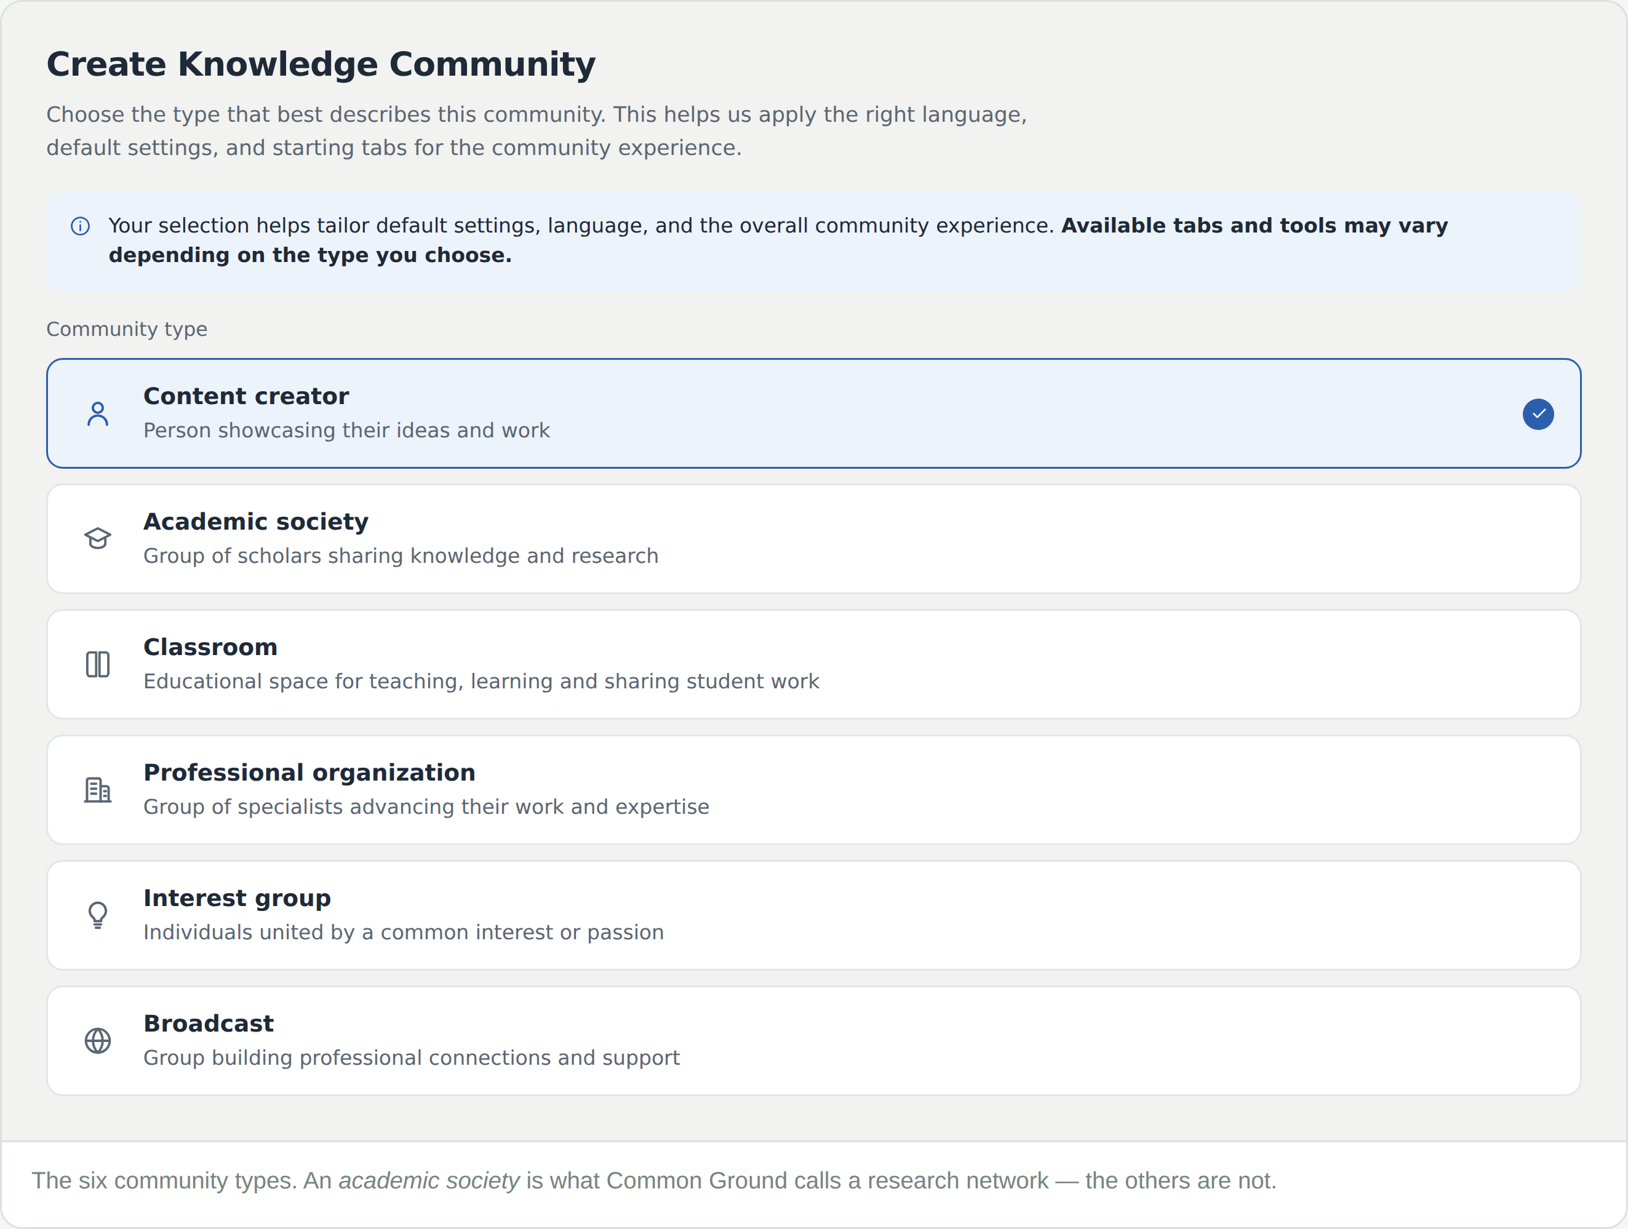This screenshot has width=1628, height=1229.
Task: Click the Create Knowledge Community heading
Action: click(321, 64)
